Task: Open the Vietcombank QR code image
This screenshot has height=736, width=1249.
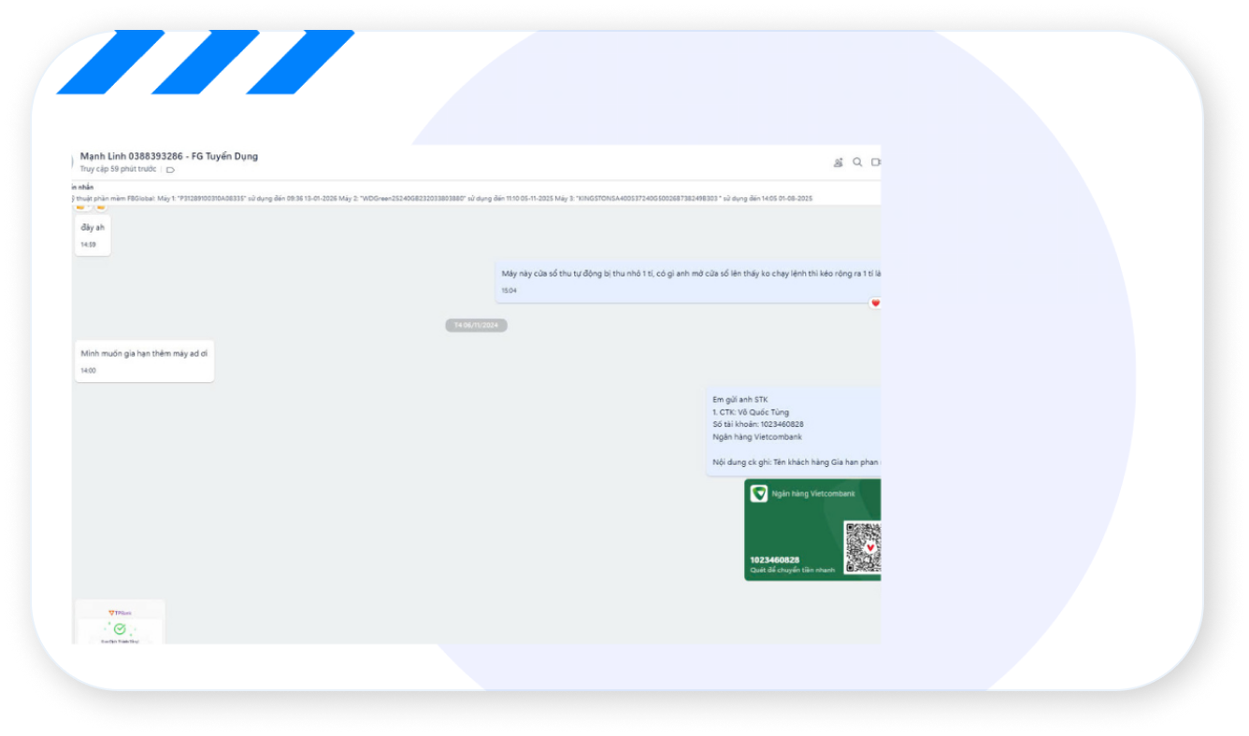Action: [x=863, y=547]
